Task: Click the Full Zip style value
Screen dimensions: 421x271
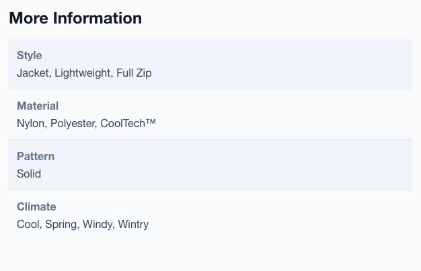Action: (134, 73)
